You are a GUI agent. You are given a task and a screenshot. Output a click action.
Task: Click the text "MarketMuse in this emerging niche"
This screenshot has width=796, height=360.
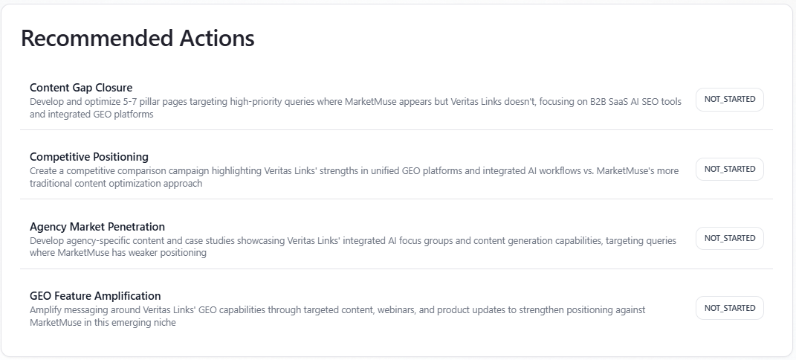[103, 323]
